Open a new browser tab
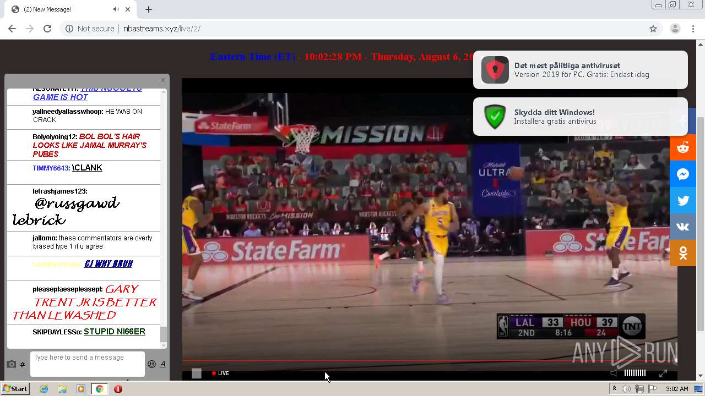This screenshot has width=705, height=396. pos(149,9)
